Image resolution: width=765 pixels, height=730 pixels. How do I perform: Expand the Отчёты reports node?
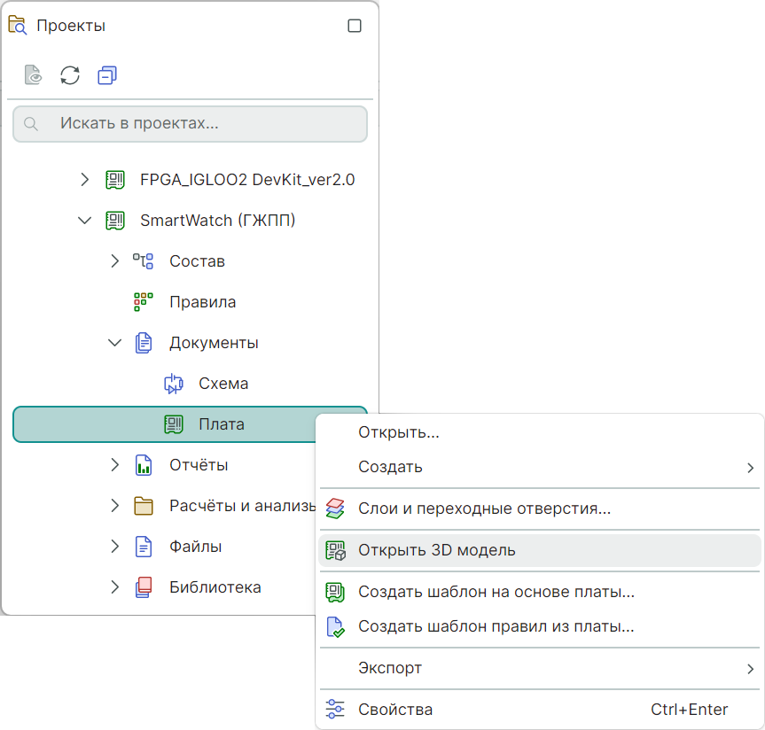tap(114, 465)
